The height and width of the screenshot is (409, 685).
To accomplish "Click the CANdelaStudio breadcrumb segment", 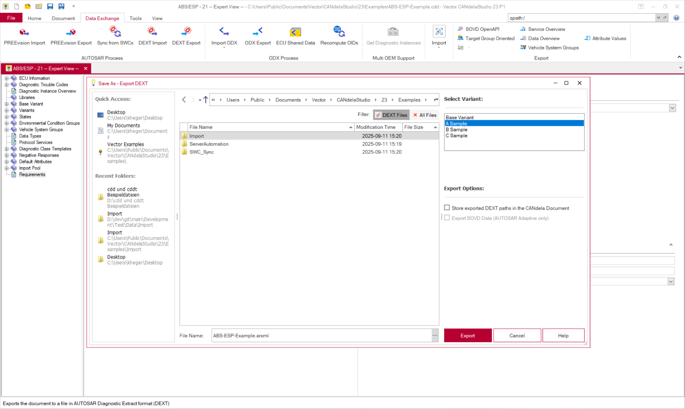I will click(x=353, y=100).
